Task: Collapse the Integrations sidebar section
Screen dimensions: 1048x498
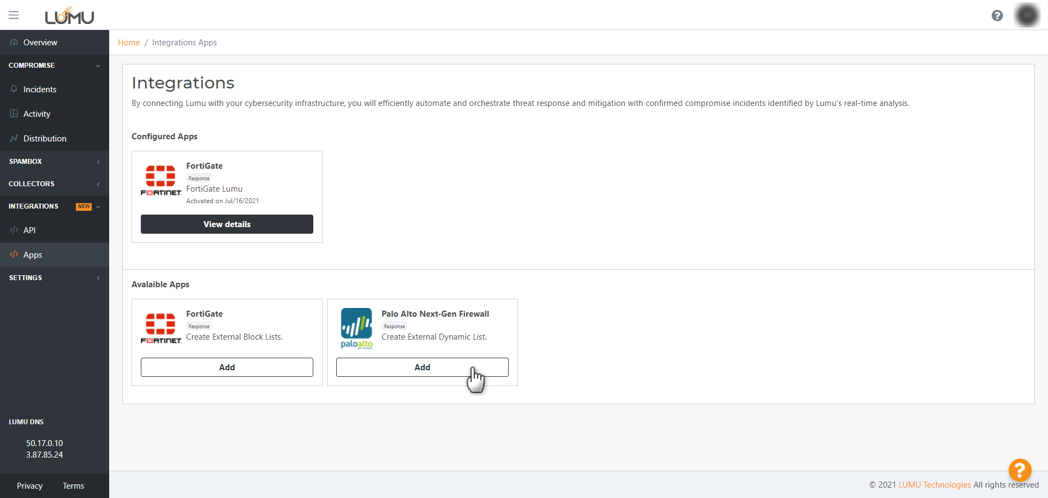Action: click(55, 206)
